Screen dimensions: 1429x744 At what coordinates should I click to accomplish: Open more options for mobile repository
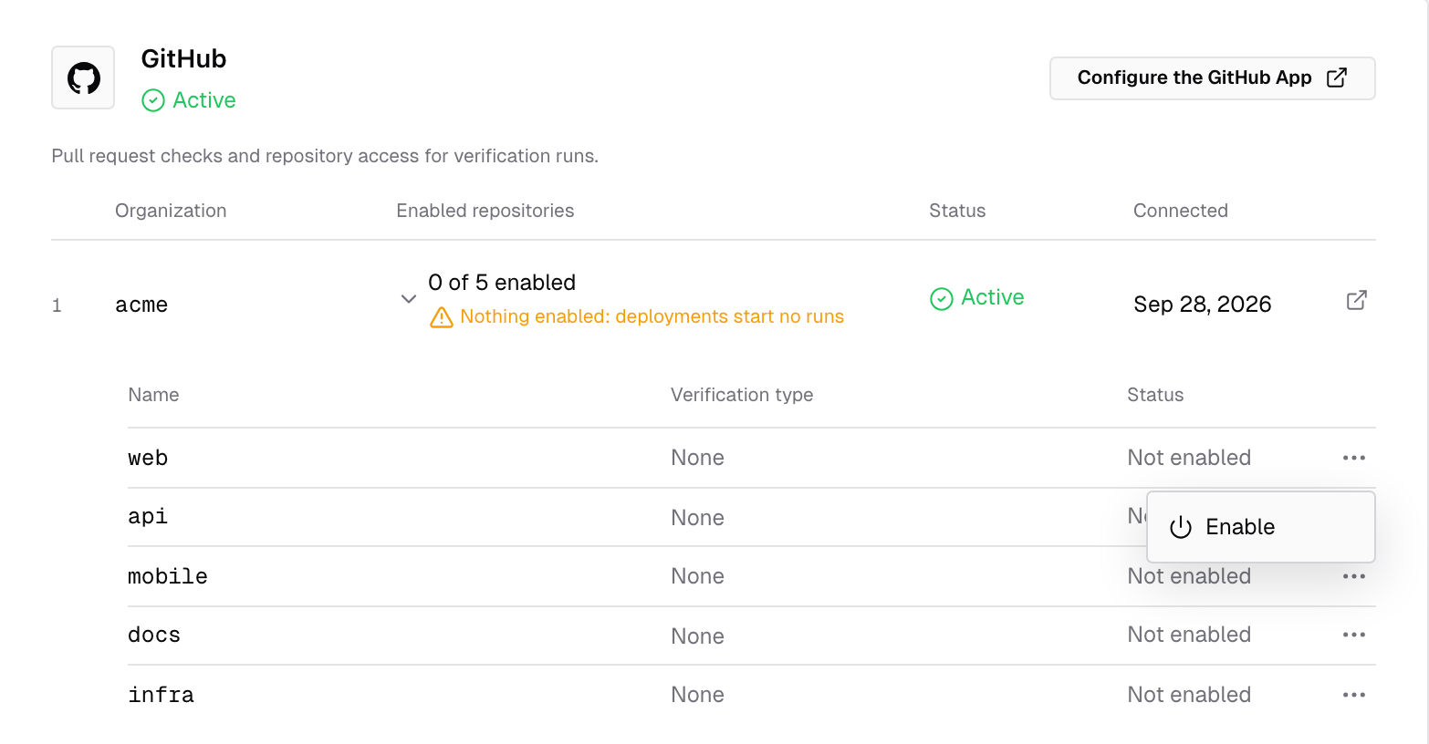pos(1354,576)
